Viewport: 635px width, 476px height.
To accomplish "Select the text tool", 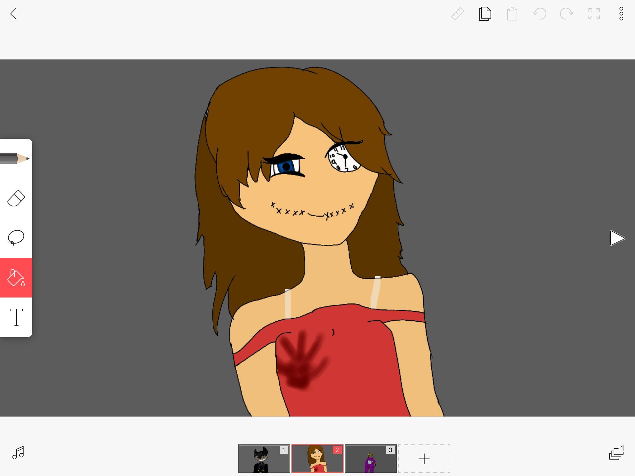I will point(16,317).
